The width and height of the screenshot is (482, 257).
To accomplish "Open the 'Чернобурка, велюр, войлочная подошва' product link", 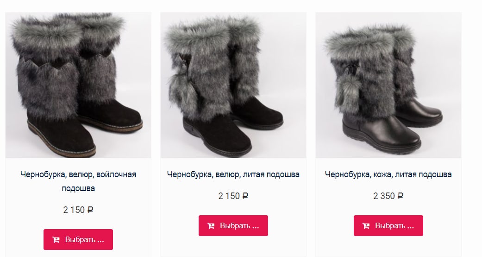I will coord(78,181).
